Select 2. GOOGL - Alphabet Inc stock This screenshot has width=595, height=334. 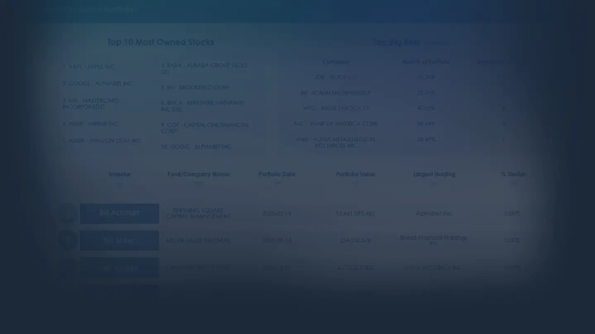pyautogui.click(x=97, y=83)
